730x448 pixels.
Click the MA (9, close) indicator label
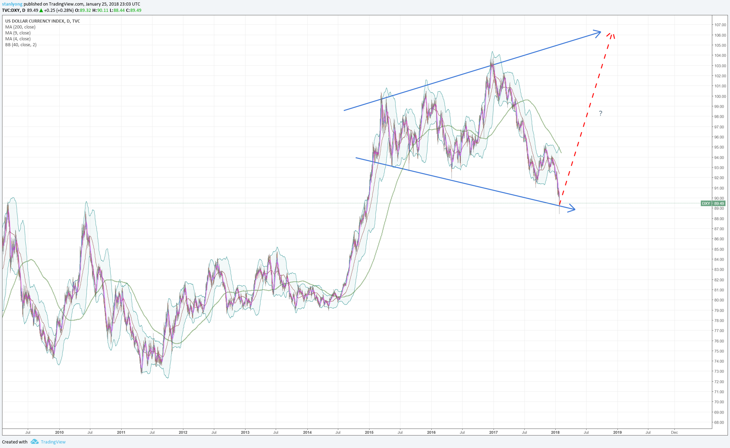(18, 33)
